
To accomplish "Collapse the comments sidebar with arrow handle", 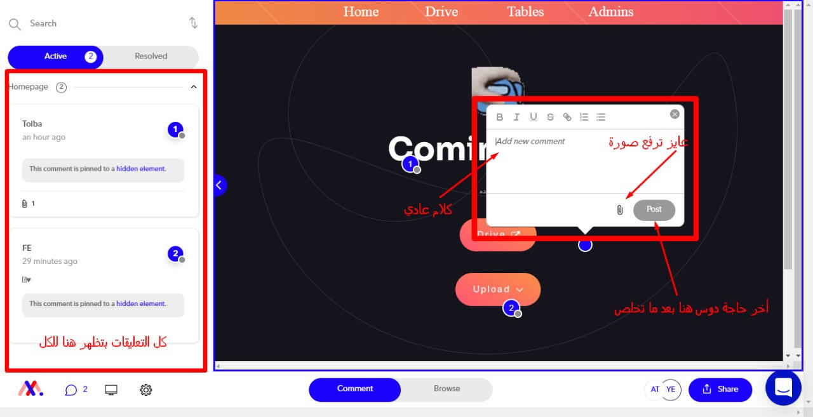I will point(218,185).
